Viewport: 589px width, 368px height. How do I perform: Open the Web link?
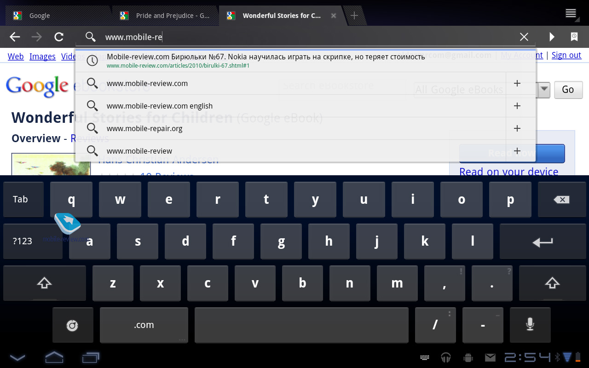point(16,56)
